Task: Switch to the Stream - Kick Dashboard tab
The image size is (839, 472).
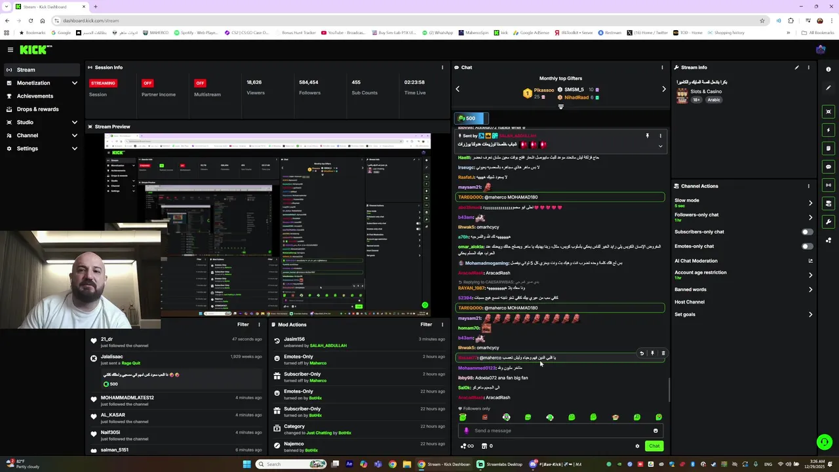Action: click(x=49, y=7)
